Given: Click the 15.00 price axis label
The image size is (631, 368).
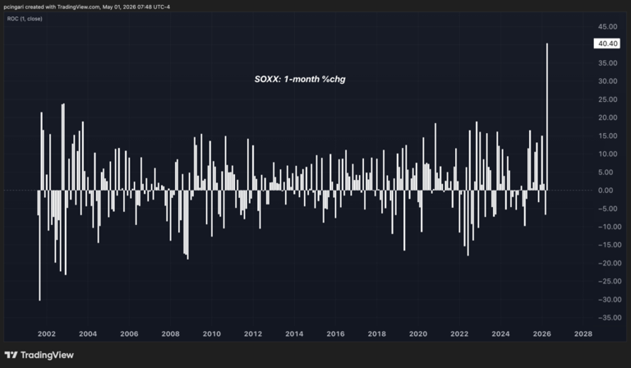Looking at the screenshot, I should 607,136.
